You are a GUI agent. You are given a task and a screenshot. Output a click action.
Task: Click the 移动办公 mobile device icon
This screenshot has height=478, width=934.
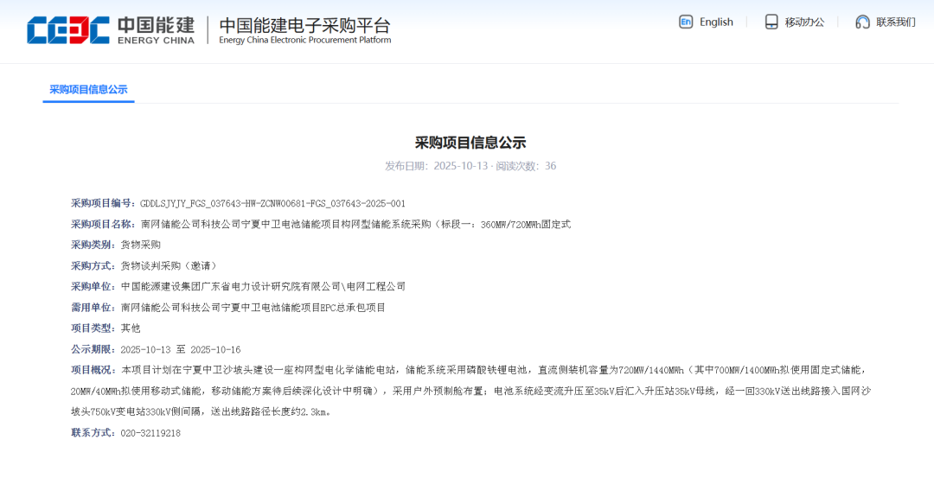click(x=771, y=22)
